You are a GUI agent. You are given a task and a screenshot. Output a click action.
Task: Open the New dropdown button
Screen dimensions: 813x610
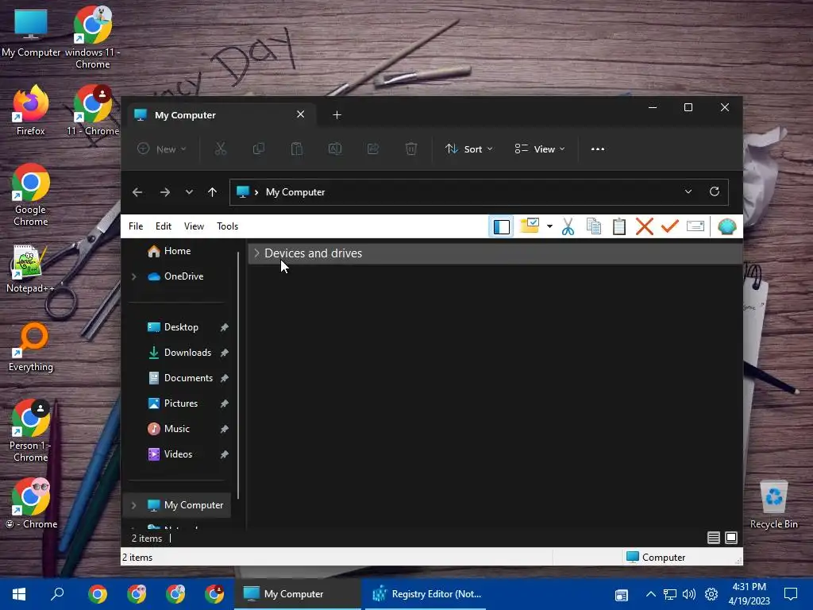[162, 149]
